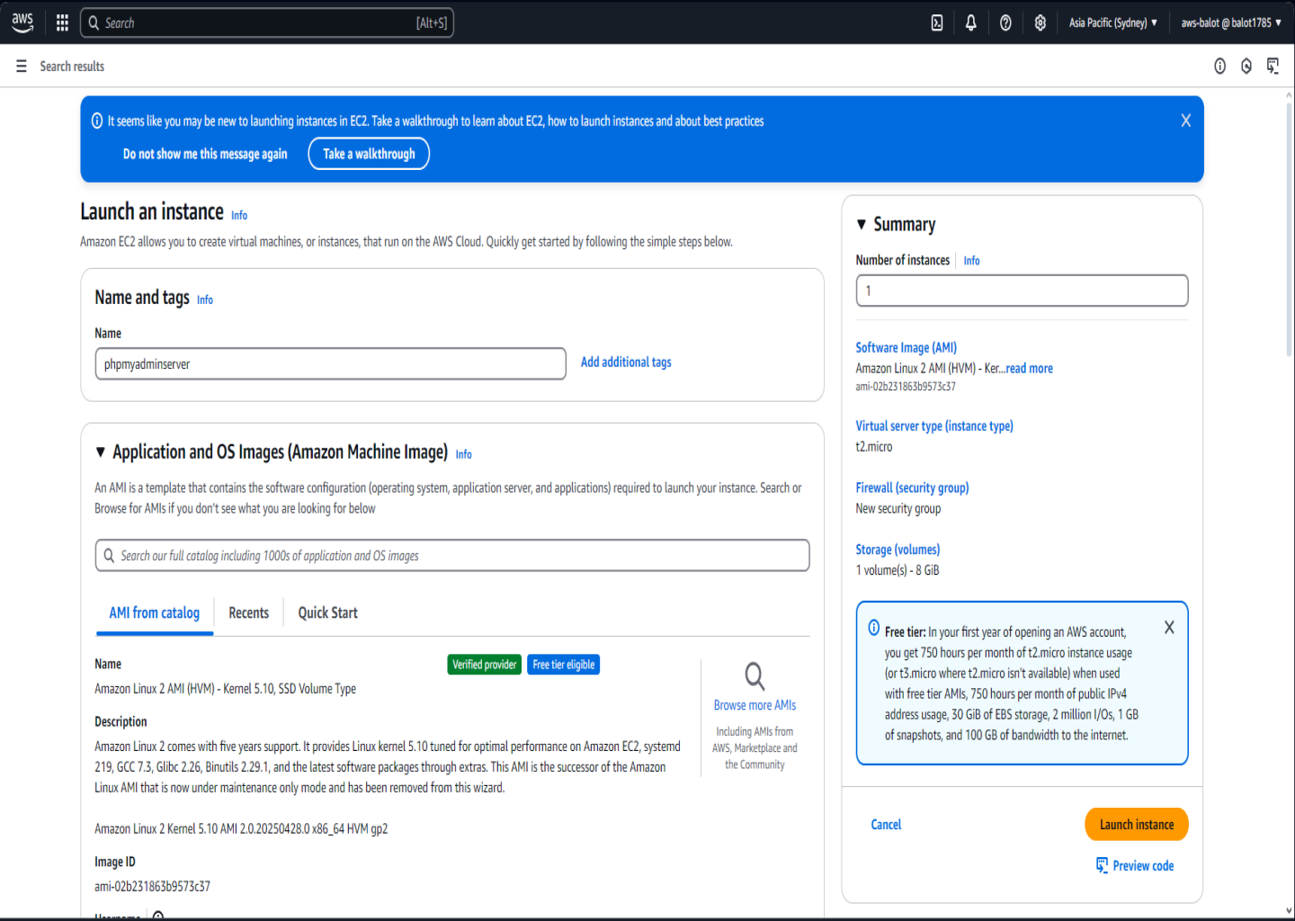Open the services grid menu
The height and width of the screenshot is (921, 1295).
pyautogui.click(x=62, y=22)
